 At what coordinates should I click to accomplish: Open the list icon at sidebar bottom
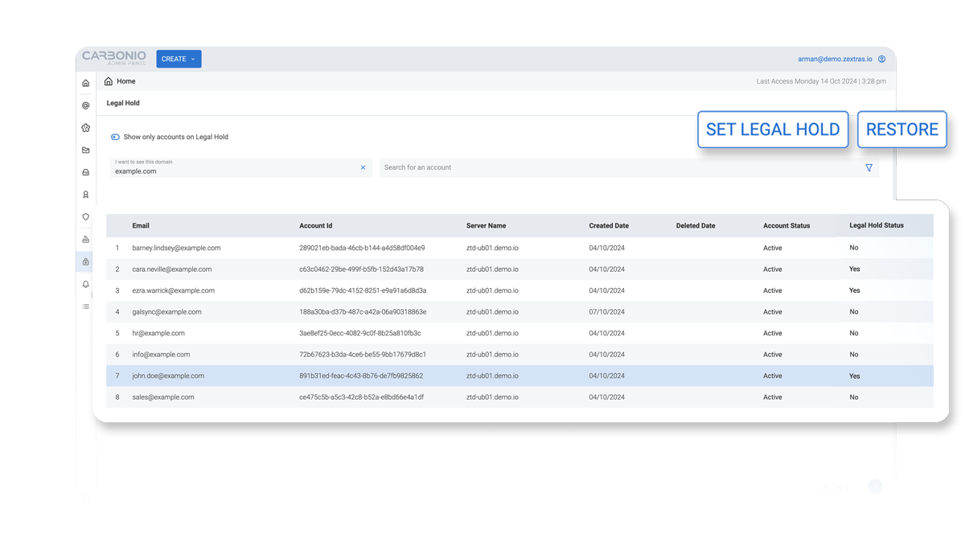coord(86,306)
